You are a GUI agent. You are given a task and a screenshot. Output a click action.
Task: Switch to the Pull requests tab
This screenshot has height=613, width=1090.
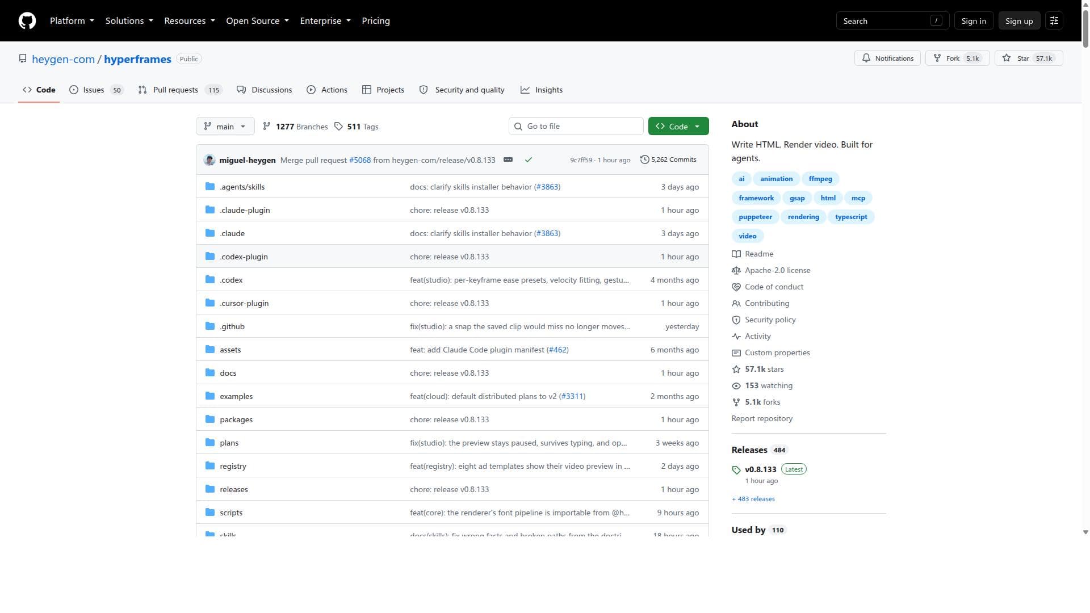point(179,90)
